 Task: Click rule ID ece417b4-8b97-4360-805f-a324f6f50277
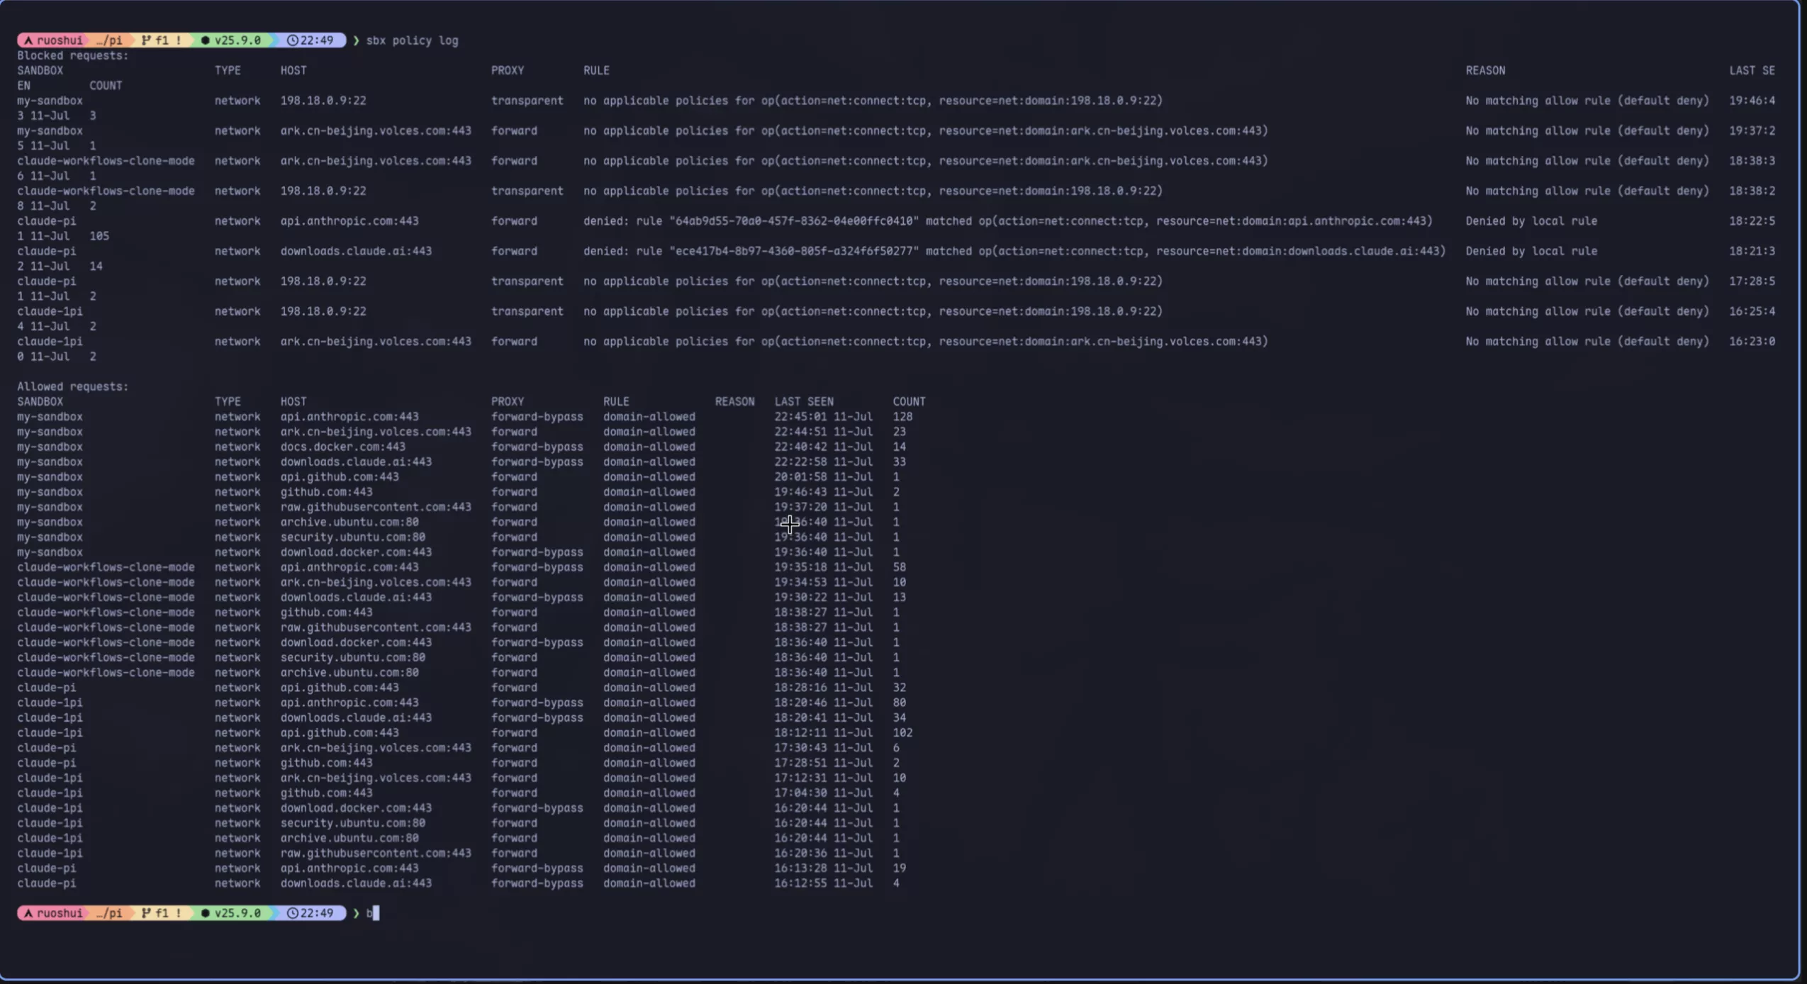(x=794, y=251)
